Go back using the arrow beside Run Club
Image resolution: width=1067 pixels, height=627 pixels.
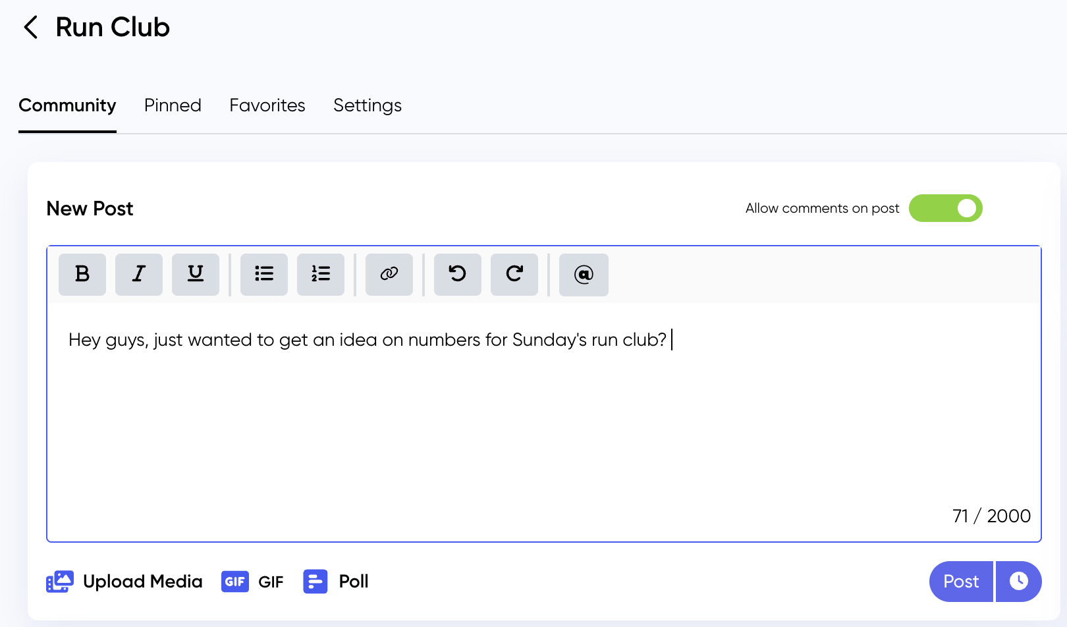tap(30, 28)
